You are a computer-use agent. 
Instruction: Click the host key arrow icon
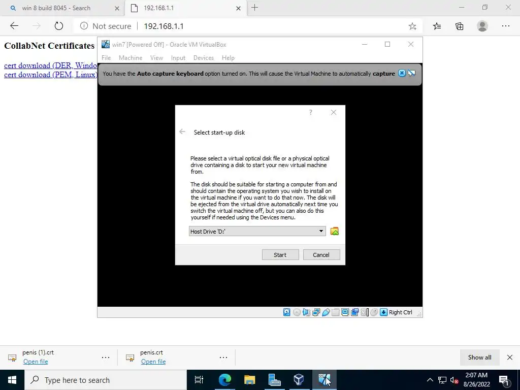(x=383, y=312)
